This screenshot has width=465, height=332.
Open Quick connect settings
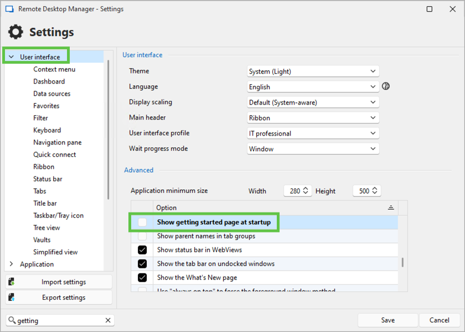(55, 154)
